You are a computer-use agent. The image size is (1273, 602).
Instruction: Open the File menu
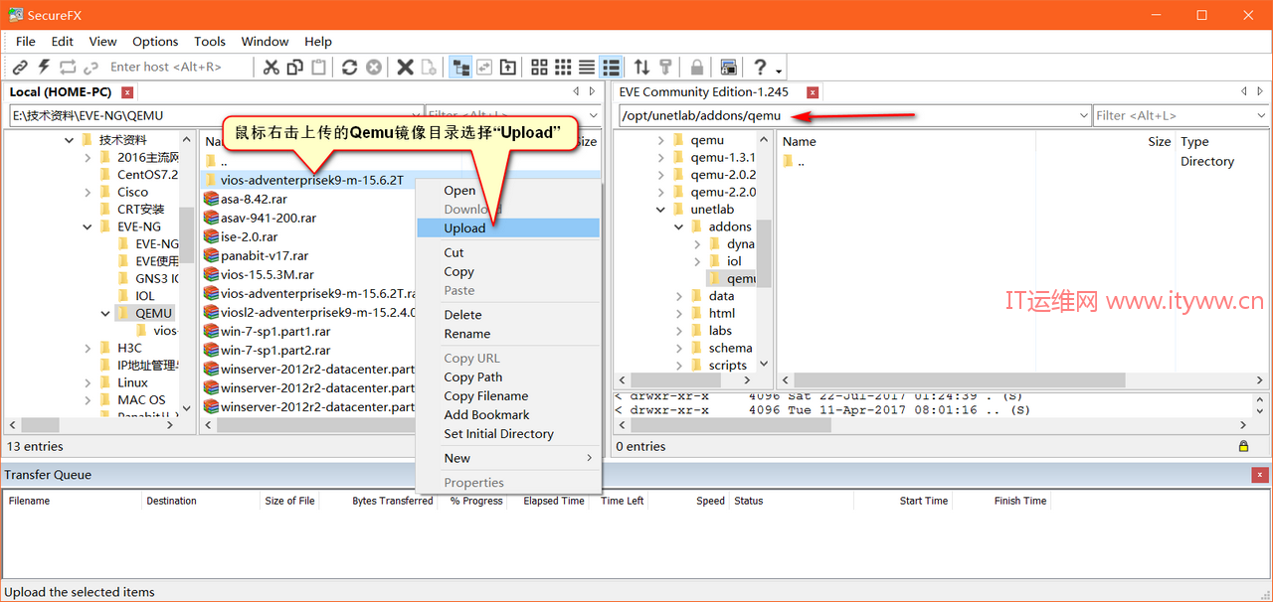[26, 42]
